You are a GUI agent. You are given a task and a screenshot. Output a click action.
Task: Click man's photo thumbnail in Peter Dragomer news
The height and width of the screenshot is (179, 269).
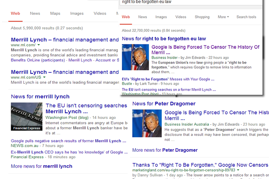click(x=147, y=123)
